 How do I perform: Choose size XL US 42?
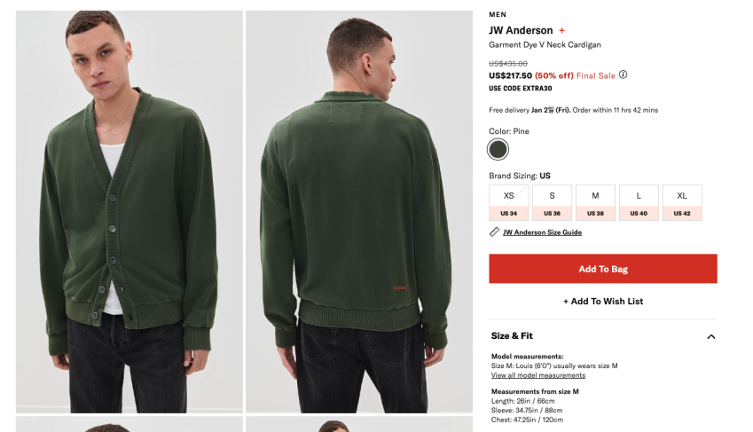(682, 203)
